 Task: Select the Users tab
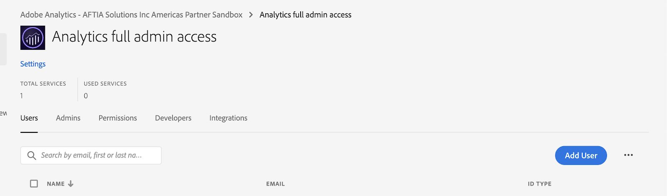pos(29,118)
